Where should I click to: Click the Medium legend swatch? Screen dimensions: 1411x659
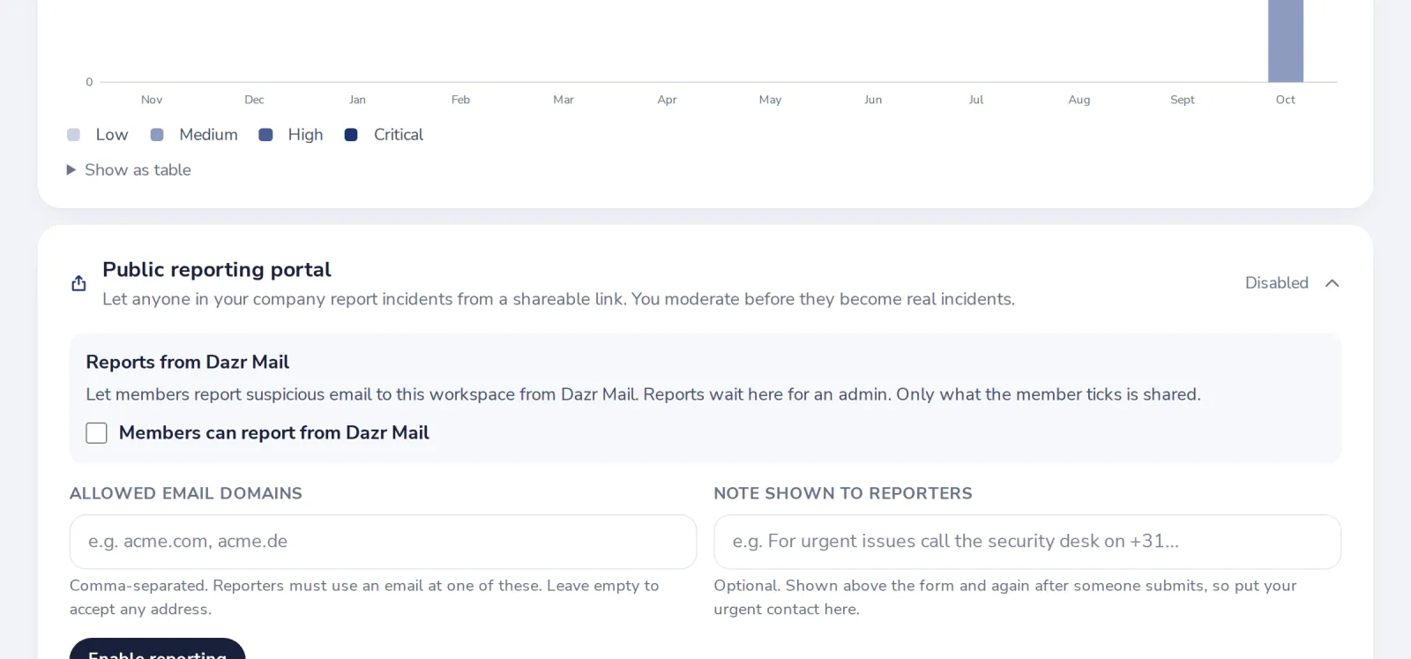tap(157, 135)
